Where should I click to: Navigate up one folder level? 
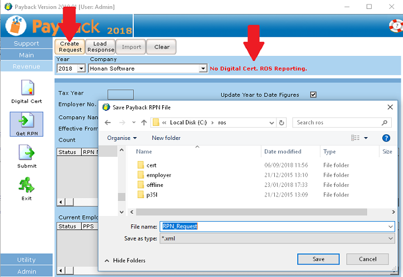tap(144, 123)
